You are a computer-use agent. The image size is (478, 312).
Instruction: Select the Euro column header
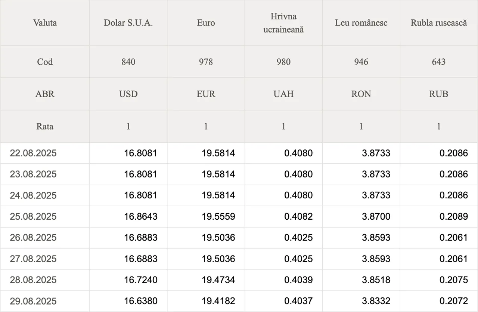tap(206, 23)
